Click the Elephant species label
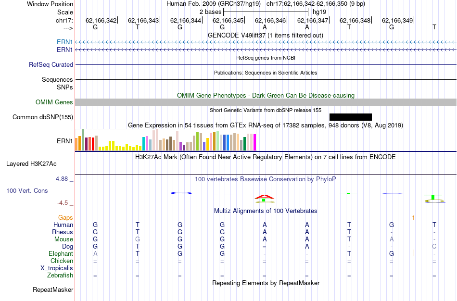This screenshot has height=301, width=457. click(61, 253)
